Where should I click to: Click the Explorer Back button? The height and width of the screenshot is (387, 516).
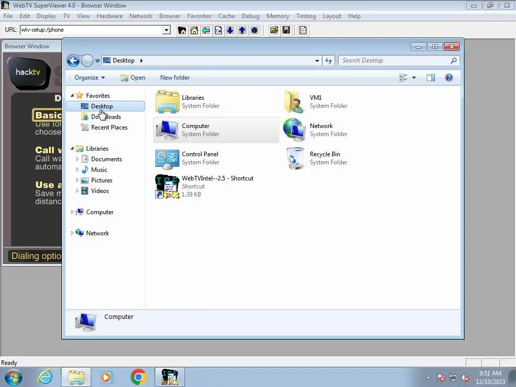pyautogui.click(x=73, y=60)
